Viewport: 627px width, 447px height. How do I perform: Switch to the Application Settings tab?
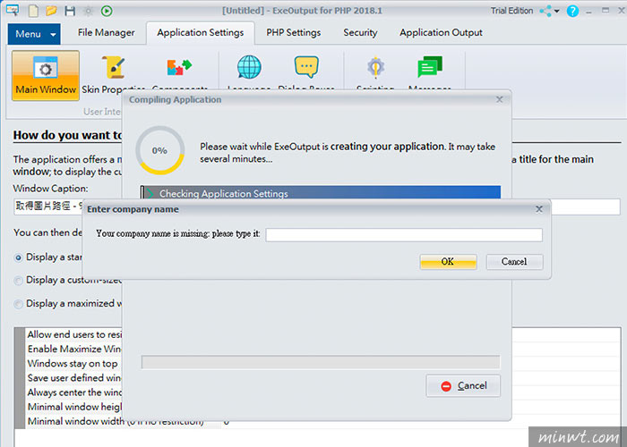click(x=201, y=33)
